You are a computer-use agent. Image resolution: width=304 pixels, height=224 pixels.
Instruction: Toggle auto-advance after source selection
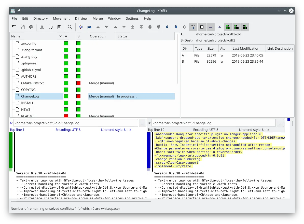pos(193,27)
